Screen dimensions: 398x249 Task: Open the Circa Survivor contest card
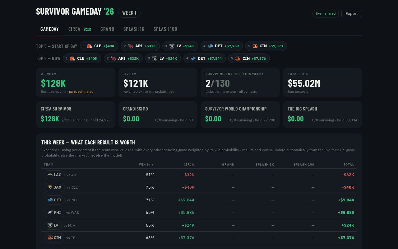pyautogui.click(x=76, y=115)
